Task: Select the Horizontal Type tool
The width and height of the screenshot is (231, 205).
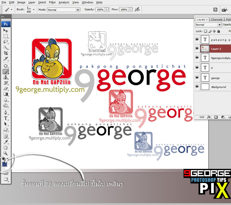Action: pos(6,118)
